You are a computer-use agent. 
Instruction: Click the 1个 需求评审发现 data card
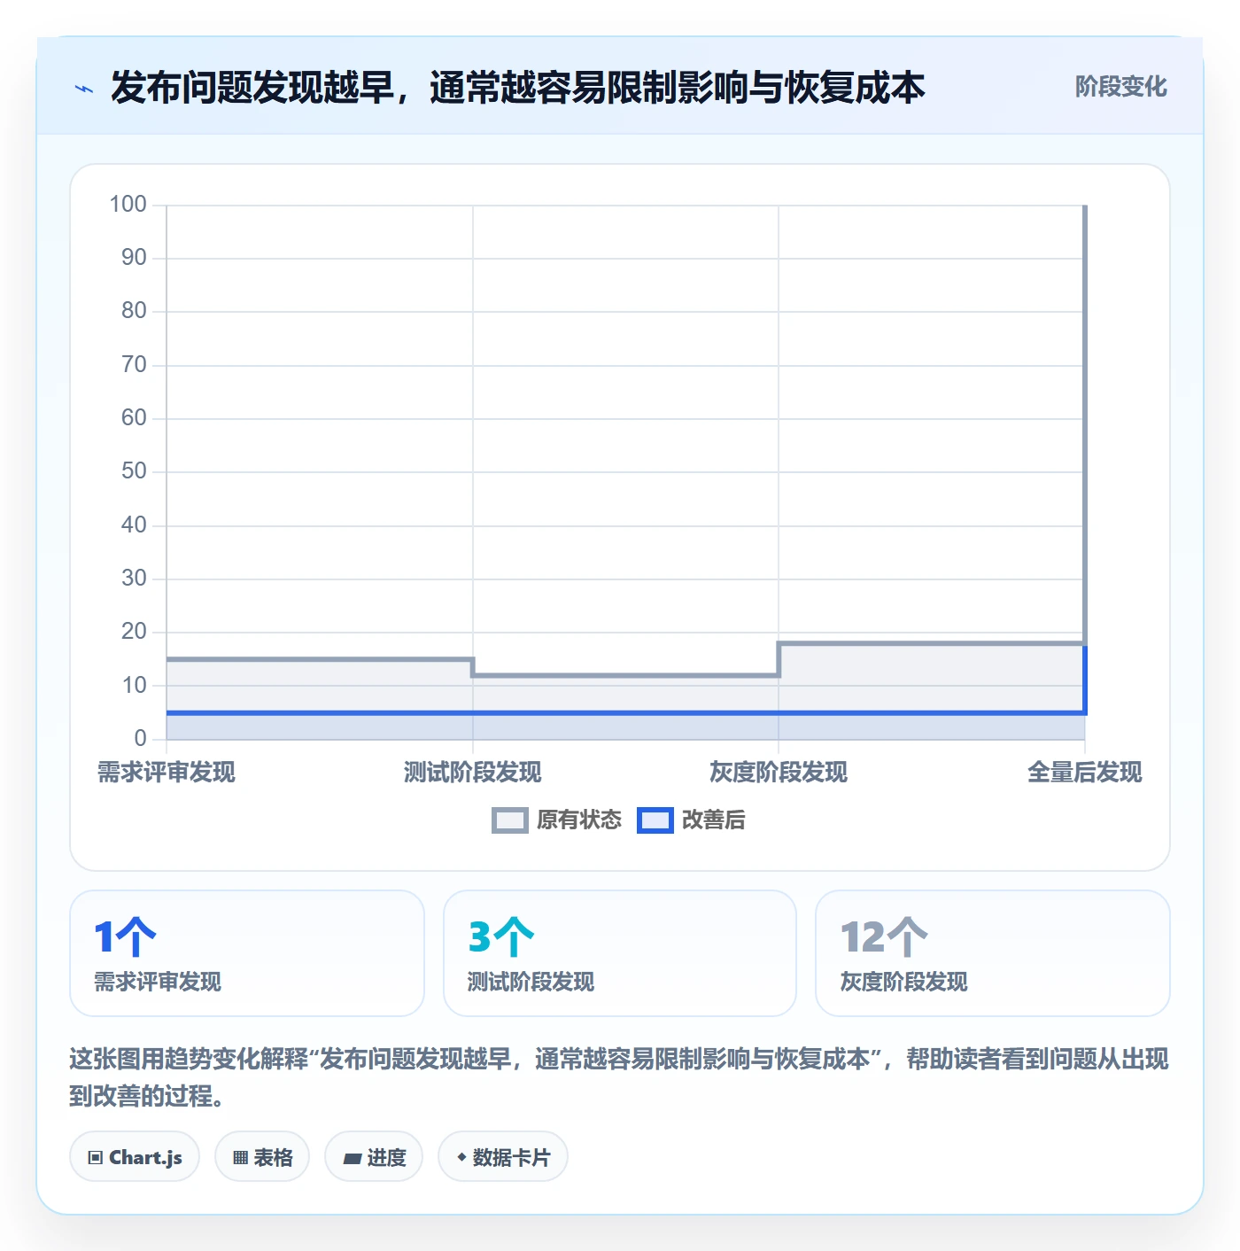pyautogui.click(x=247, y=953)
